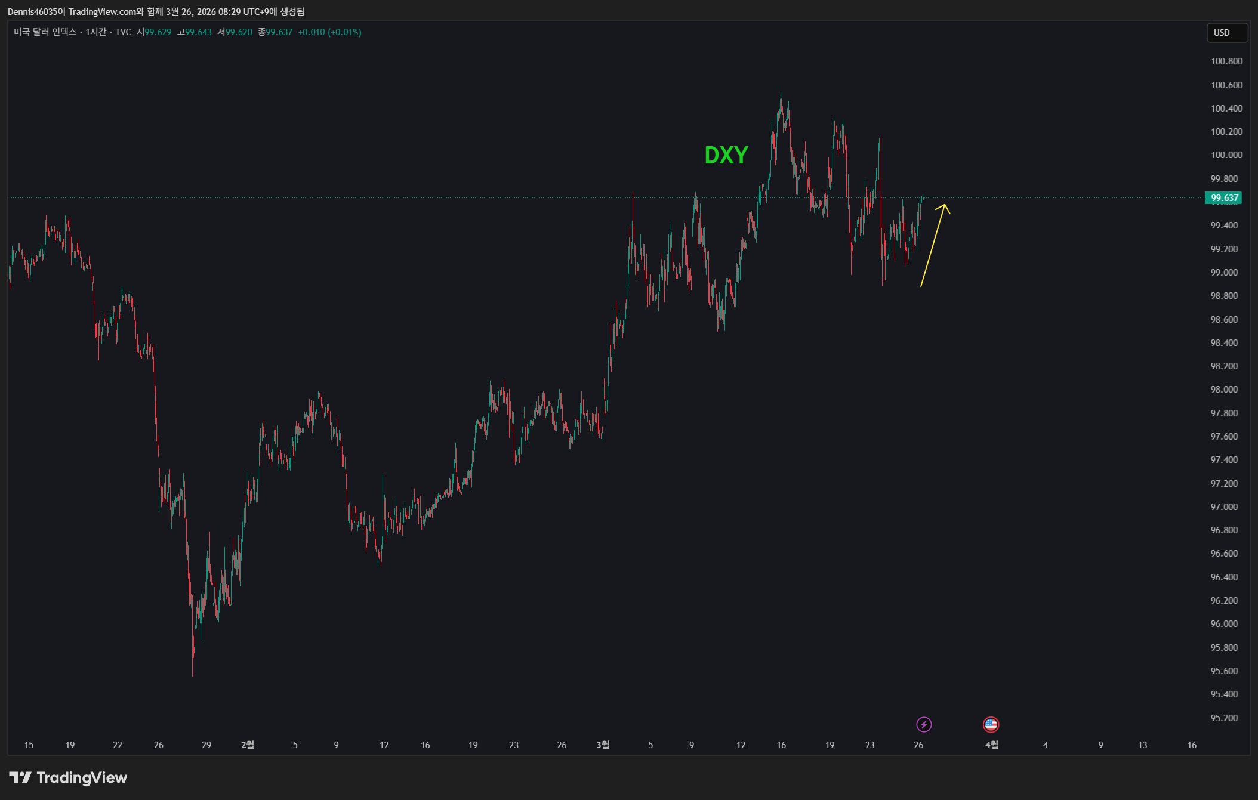Click the open value 99.629
This screenshot has width=1258, height=800.
(158, 32)
